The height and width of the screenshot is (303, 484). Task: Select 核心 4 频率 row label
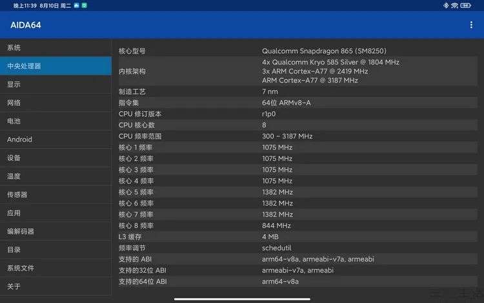pyautogui.click(x=136, y=181)
